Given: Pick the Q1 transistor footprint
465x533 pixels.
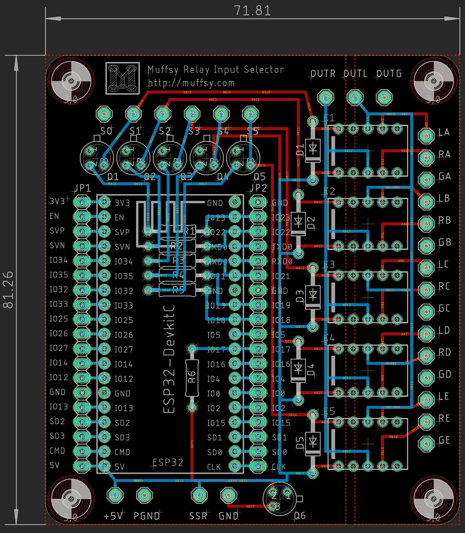Looking at the screenshot, I should [x=97, y=158].
